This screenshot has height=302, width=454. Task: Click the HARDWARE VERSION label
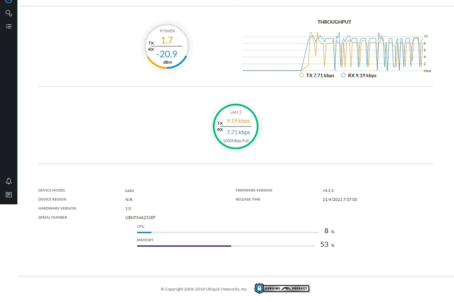57,209
